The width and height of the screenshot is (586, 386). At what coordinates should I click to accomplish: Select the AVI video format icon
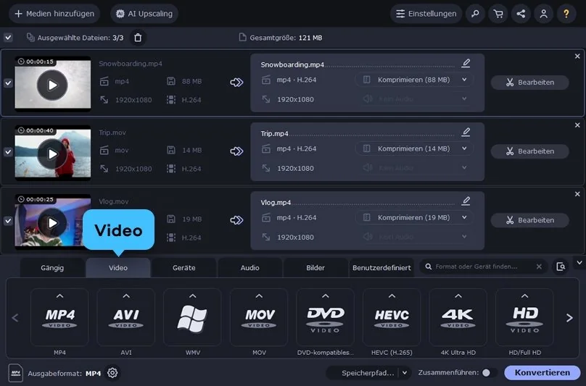click(126, 317)
